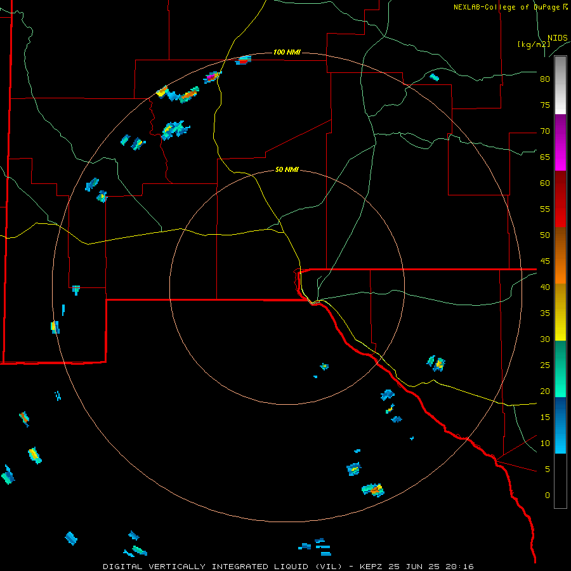
Task: Click the 55 value on the color scale
Action: click(x=545, y=209)
